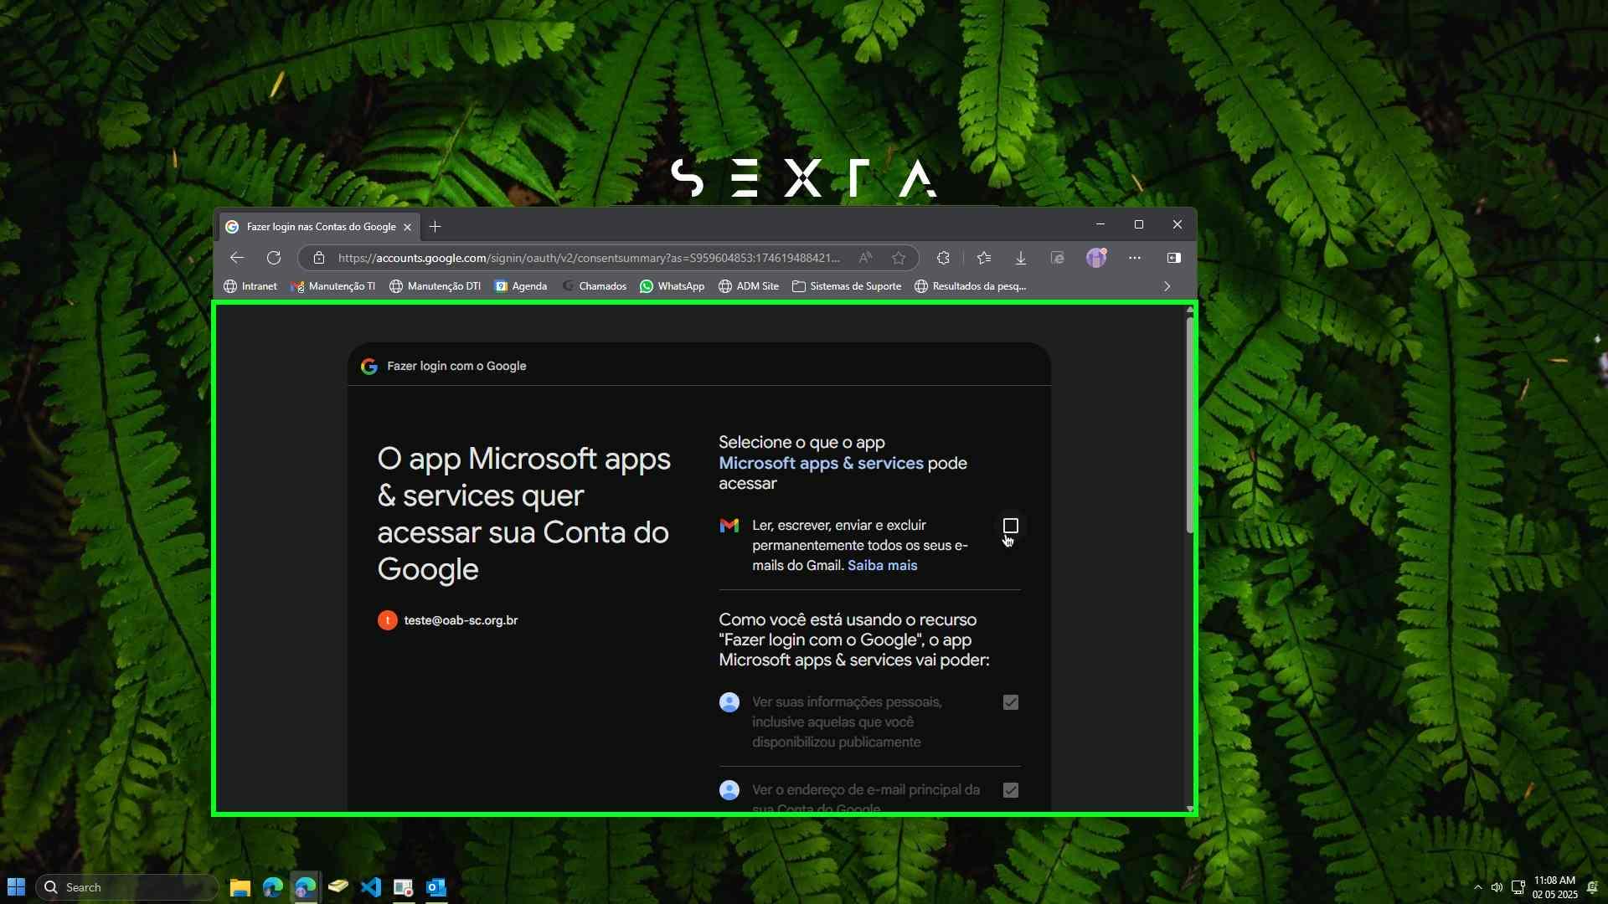This screenshot has height=904, width=1608.
Task: Open the Downloads icon in the toolbar
Action: pyautogui.click(x=1021, y=258)
